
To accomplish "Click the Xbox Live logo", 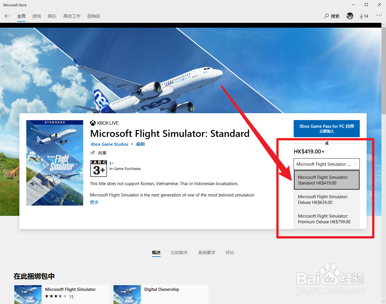I will coord(104,123).
